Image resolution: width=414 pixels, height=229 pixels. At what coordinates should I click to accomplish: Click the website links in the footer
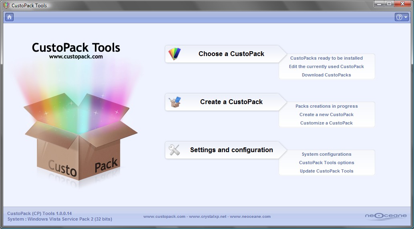(207, 217)
